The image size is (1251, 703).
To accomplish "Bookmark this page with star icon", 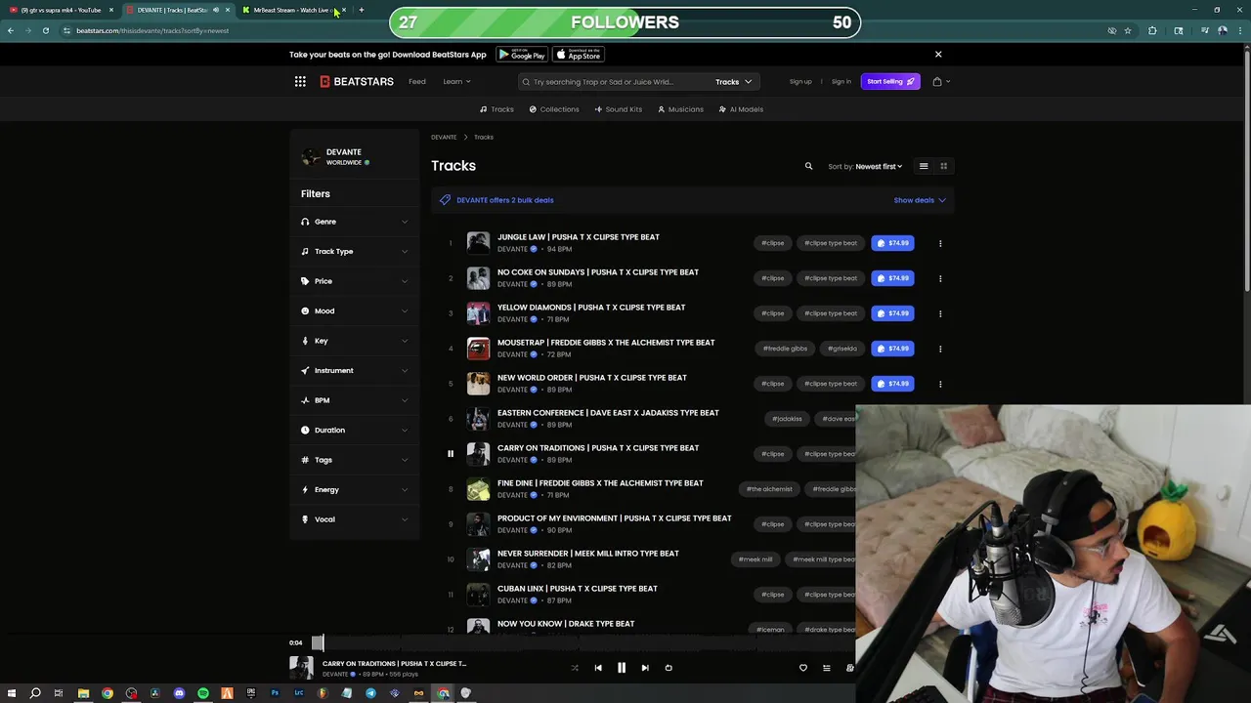I will pos(1128,30).
